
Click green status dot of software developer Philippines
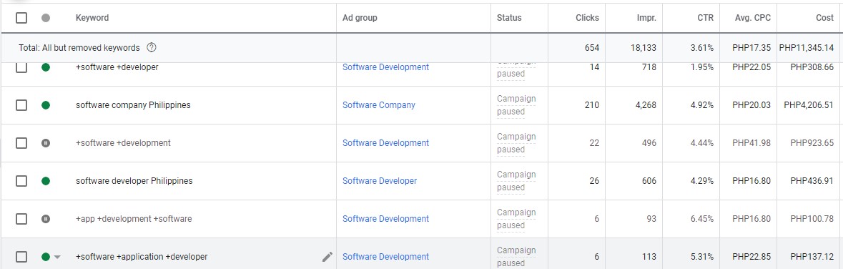pos(46,181)
